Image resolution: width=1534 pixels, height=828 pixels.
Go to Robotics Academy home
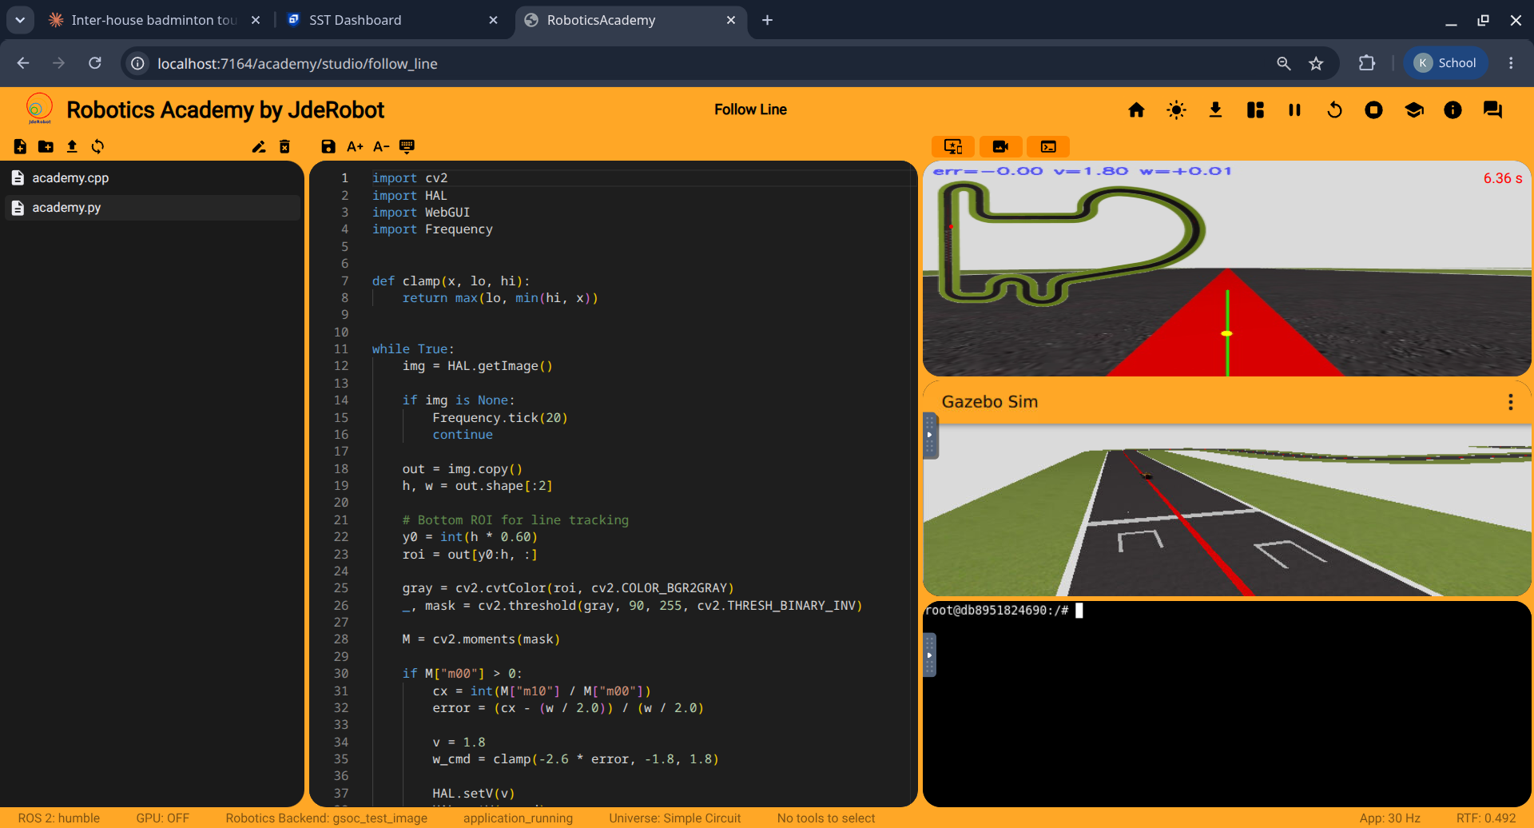coord(1136,110)
